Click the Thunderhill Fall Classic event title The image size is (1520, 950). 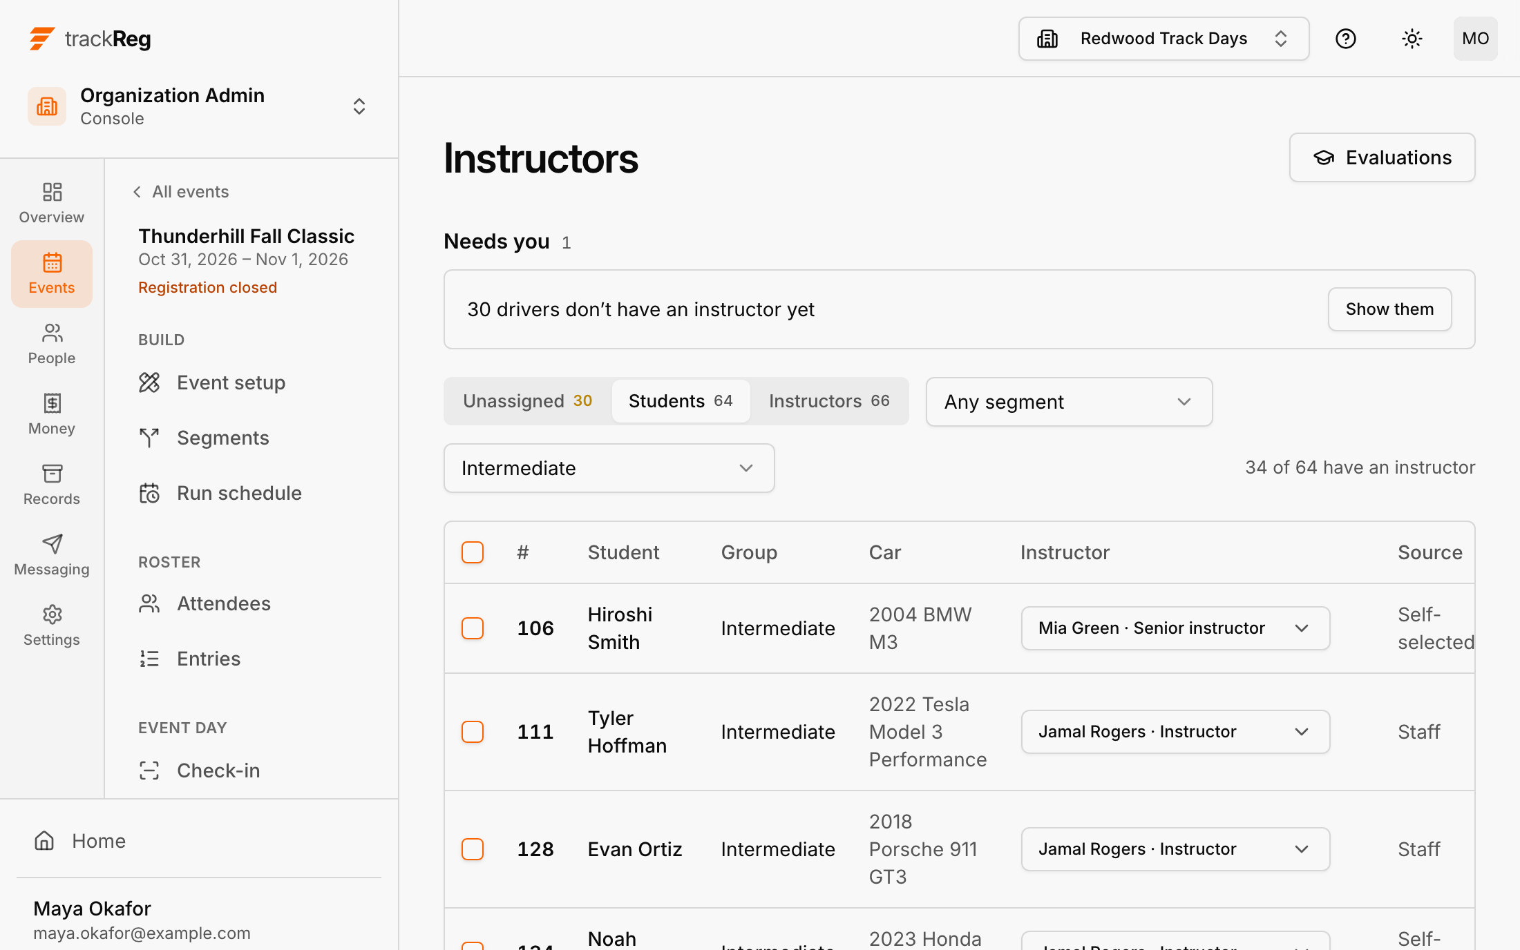pos(246,236)
